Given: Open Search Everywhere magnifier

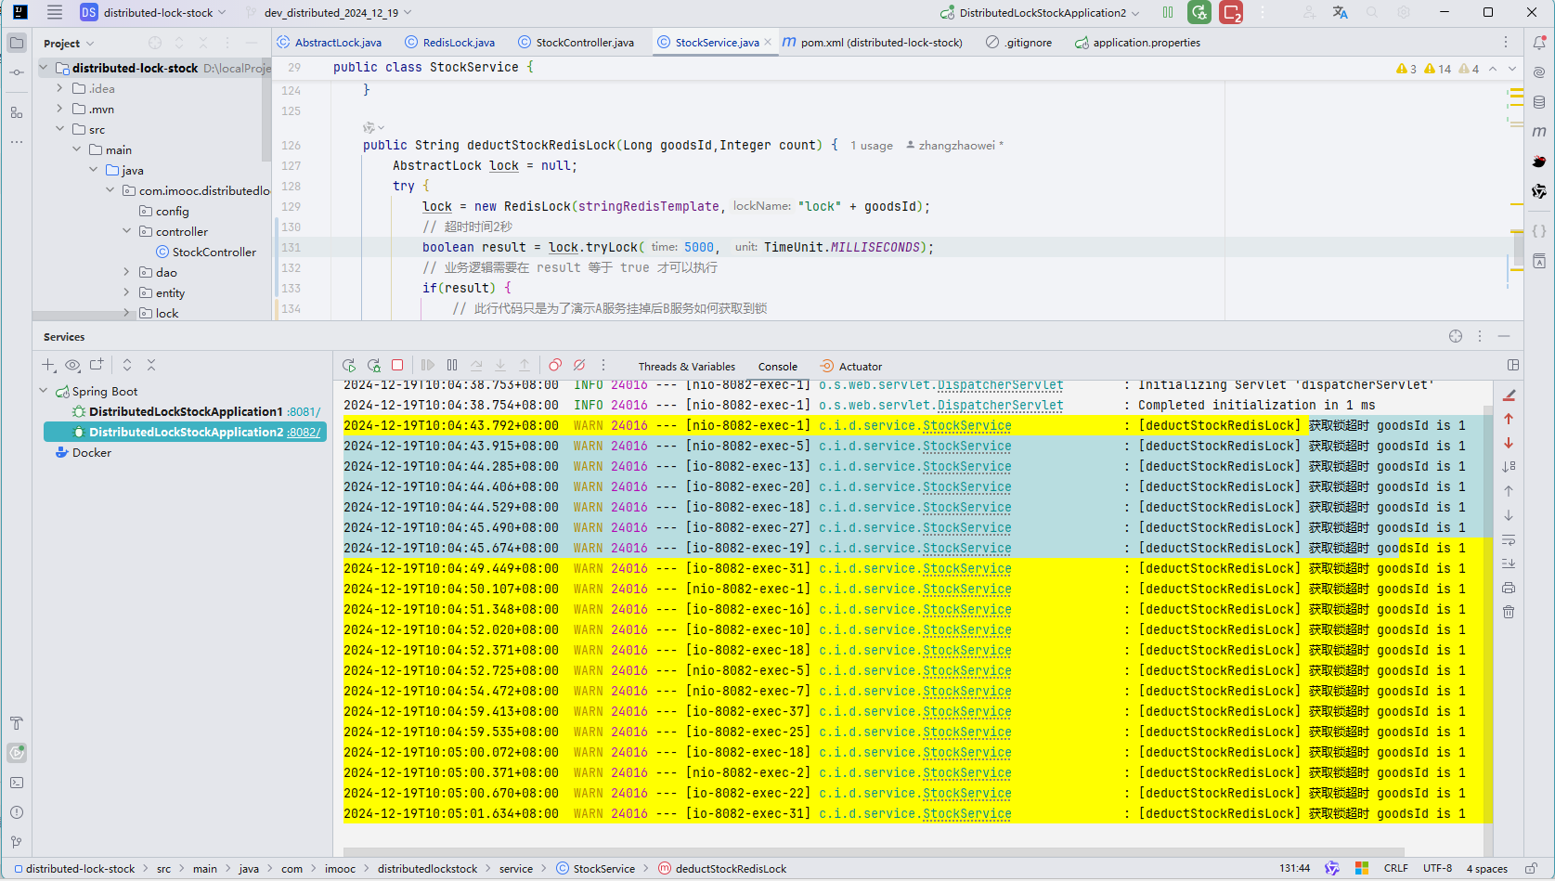Looking at the screenshot, I should click(1372, 12).
